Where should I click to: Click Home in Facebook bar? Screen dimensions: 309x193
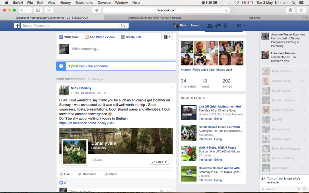point(195,25)
